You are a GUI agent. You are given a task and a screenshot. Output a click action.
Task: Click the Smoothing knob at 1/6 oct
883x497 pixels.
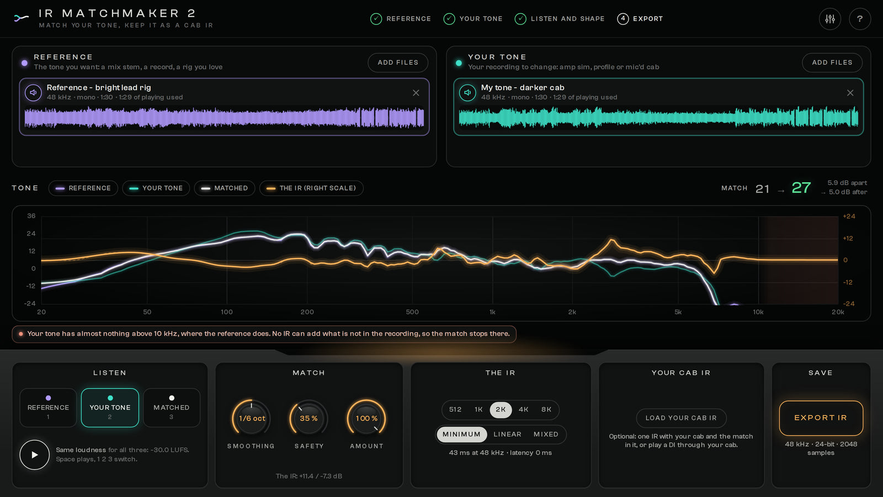pyautogui.click(x=252, y=419)
